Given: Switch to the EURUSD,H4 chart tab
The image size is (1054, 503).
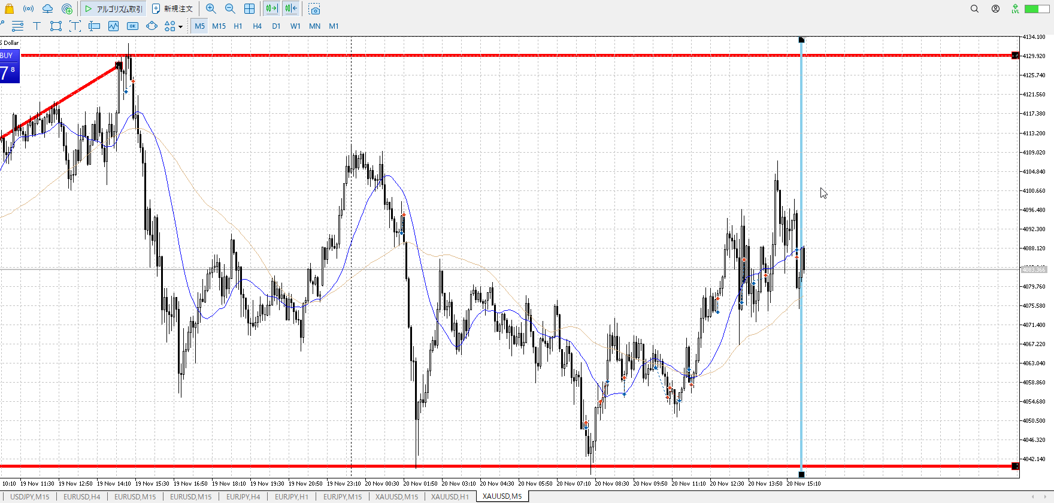Looking at the screenshot, I should [x=81, y=496].
